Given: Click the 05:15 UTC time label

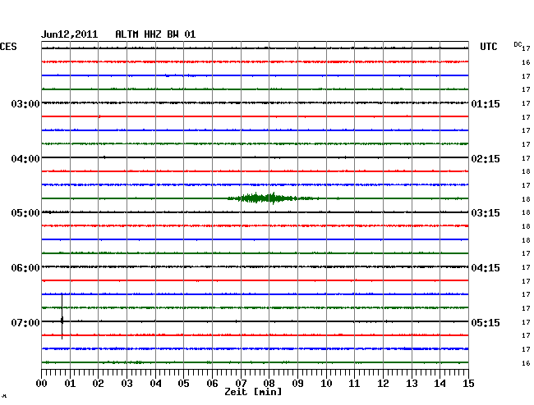Looking at the screenshot, I should 486,322.
